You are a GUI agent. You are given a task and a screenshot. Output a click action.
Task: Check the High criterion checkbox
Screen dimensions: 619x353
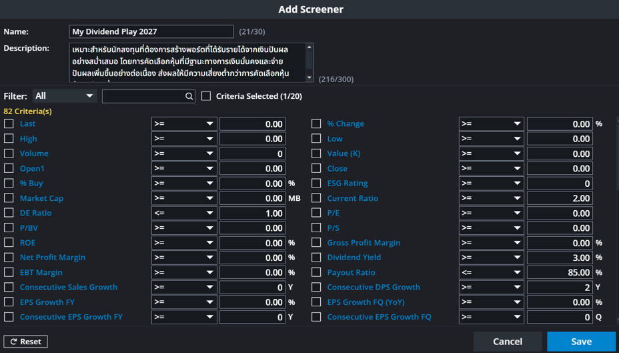[9, 139]
